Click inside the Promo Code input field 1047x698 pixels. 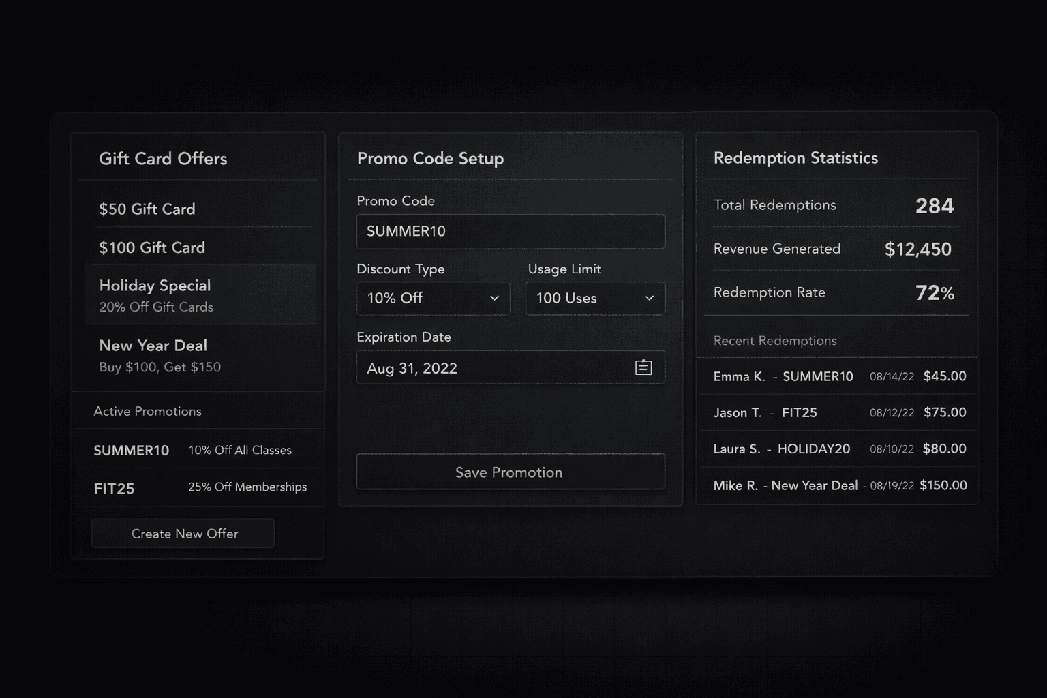coord(510,232)
